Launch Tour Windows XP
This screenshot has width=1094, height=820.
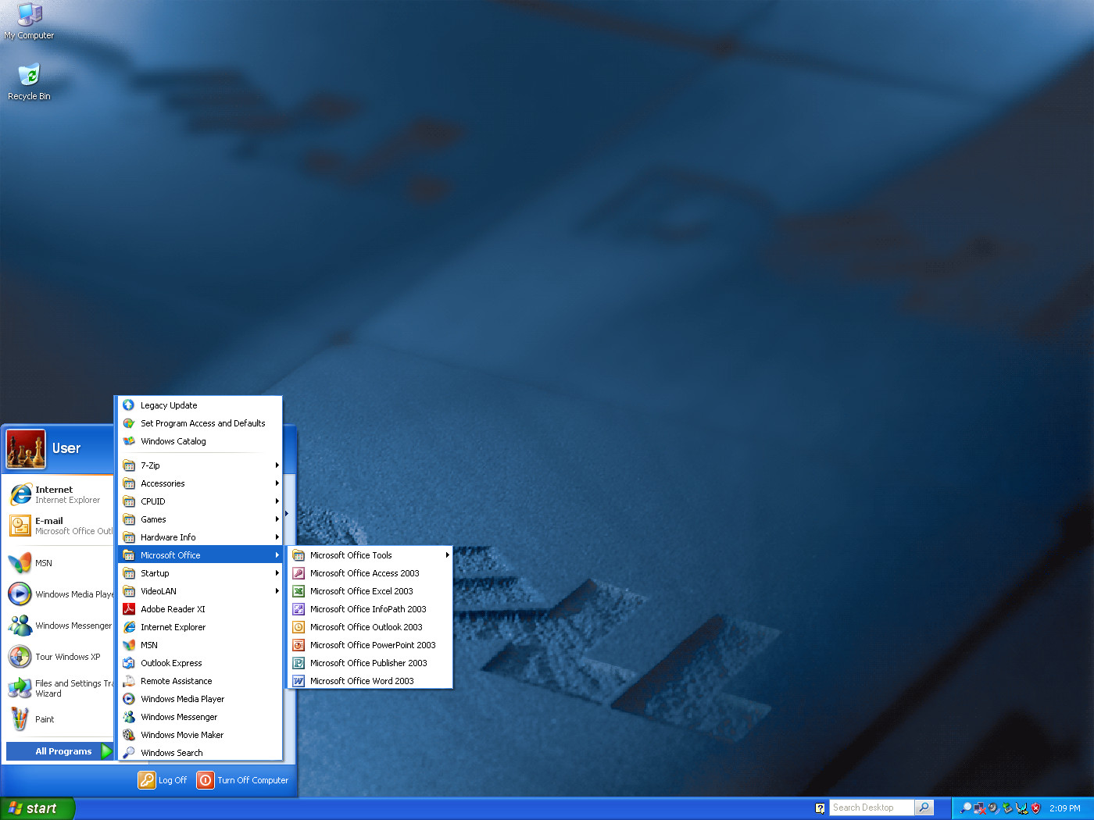pyautogui.click(x=59, y=657)
